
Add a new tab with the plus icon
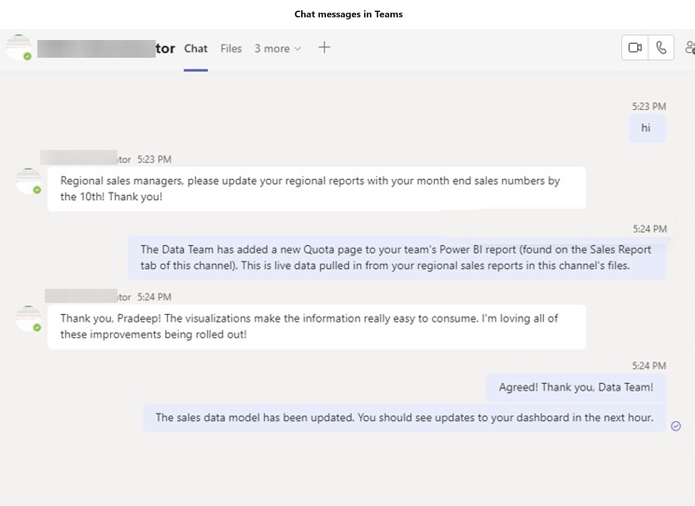tap(324, 47)
